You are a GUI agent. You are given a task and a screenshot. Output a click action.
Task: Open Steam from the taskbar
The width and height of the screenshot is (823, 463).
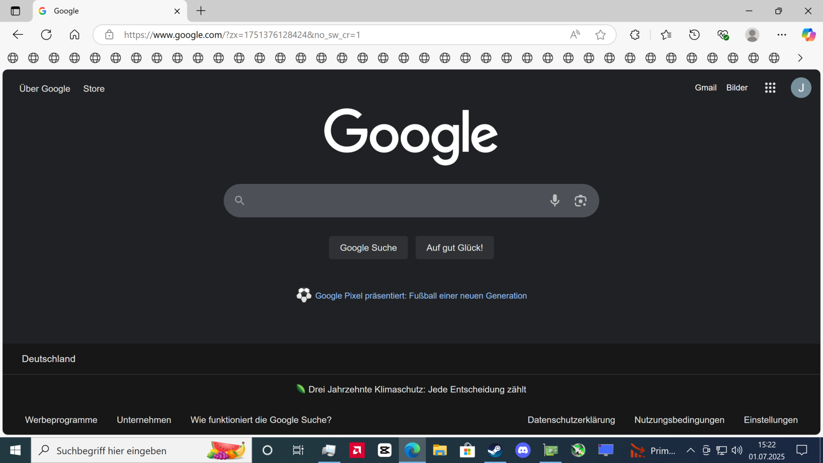495,450
